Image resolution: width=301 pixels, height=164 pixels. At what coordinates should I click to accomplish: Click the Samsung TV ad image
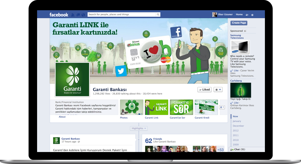tap(240, 47)
